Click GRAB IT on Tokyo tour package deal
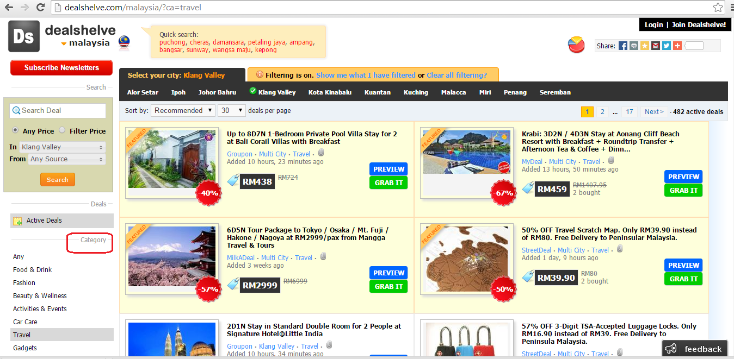 [x=388, y=286]
